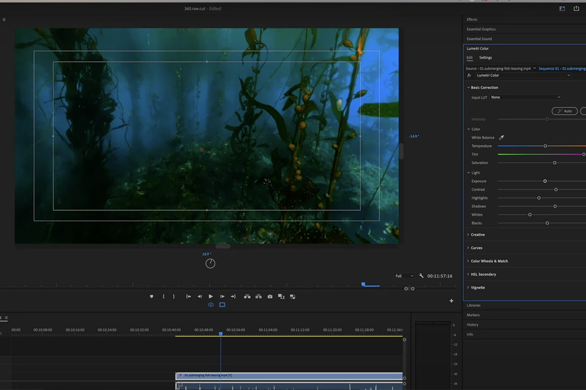Screen dimensions: 586x390
Task: Expand the Creative section
Action: tap(468, 235)
